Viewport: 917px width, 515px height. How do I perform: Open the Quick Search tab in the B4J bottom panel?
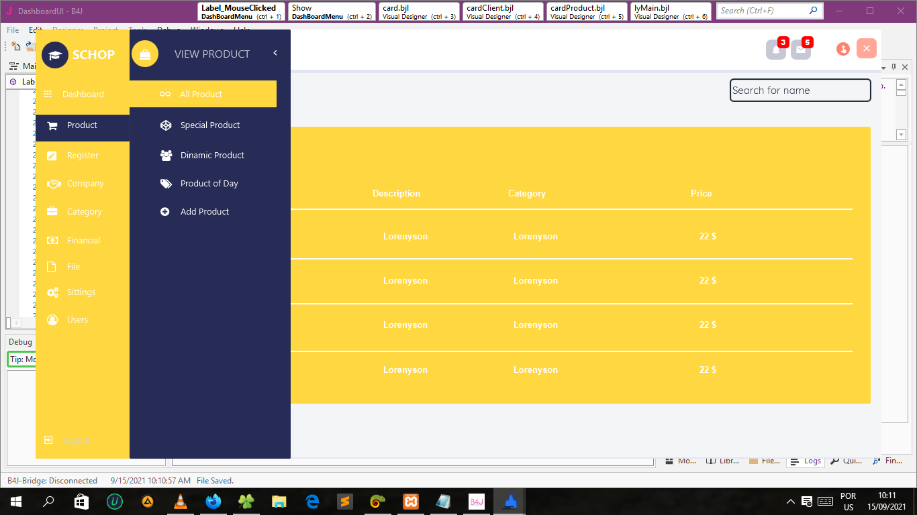point(846,461)
